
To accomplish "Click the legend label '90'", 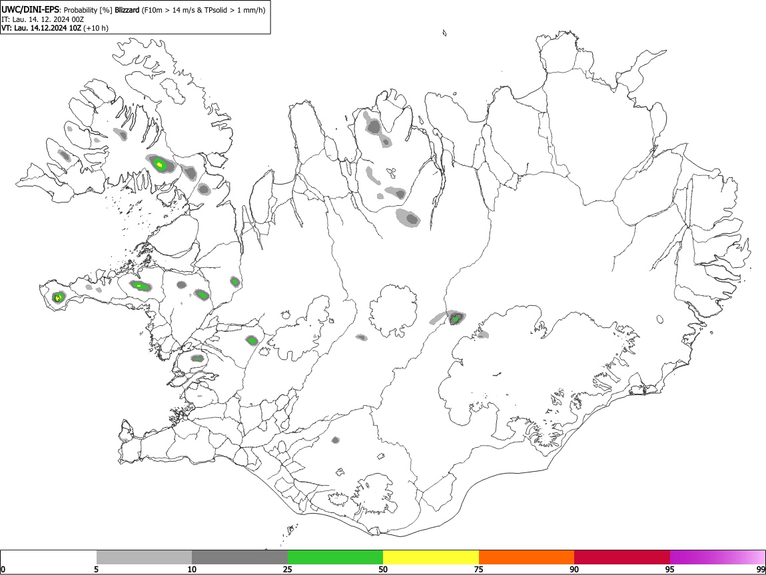I will pyautogui.click(x=574, y=569).
